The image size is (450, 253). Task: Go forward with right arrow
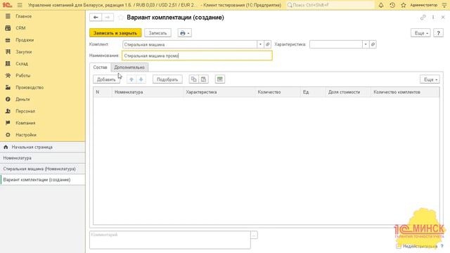(x=108, y=18)
